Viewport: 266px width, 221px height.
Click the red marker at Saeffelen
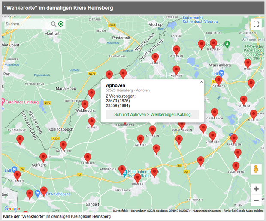(x=63, y=146)
